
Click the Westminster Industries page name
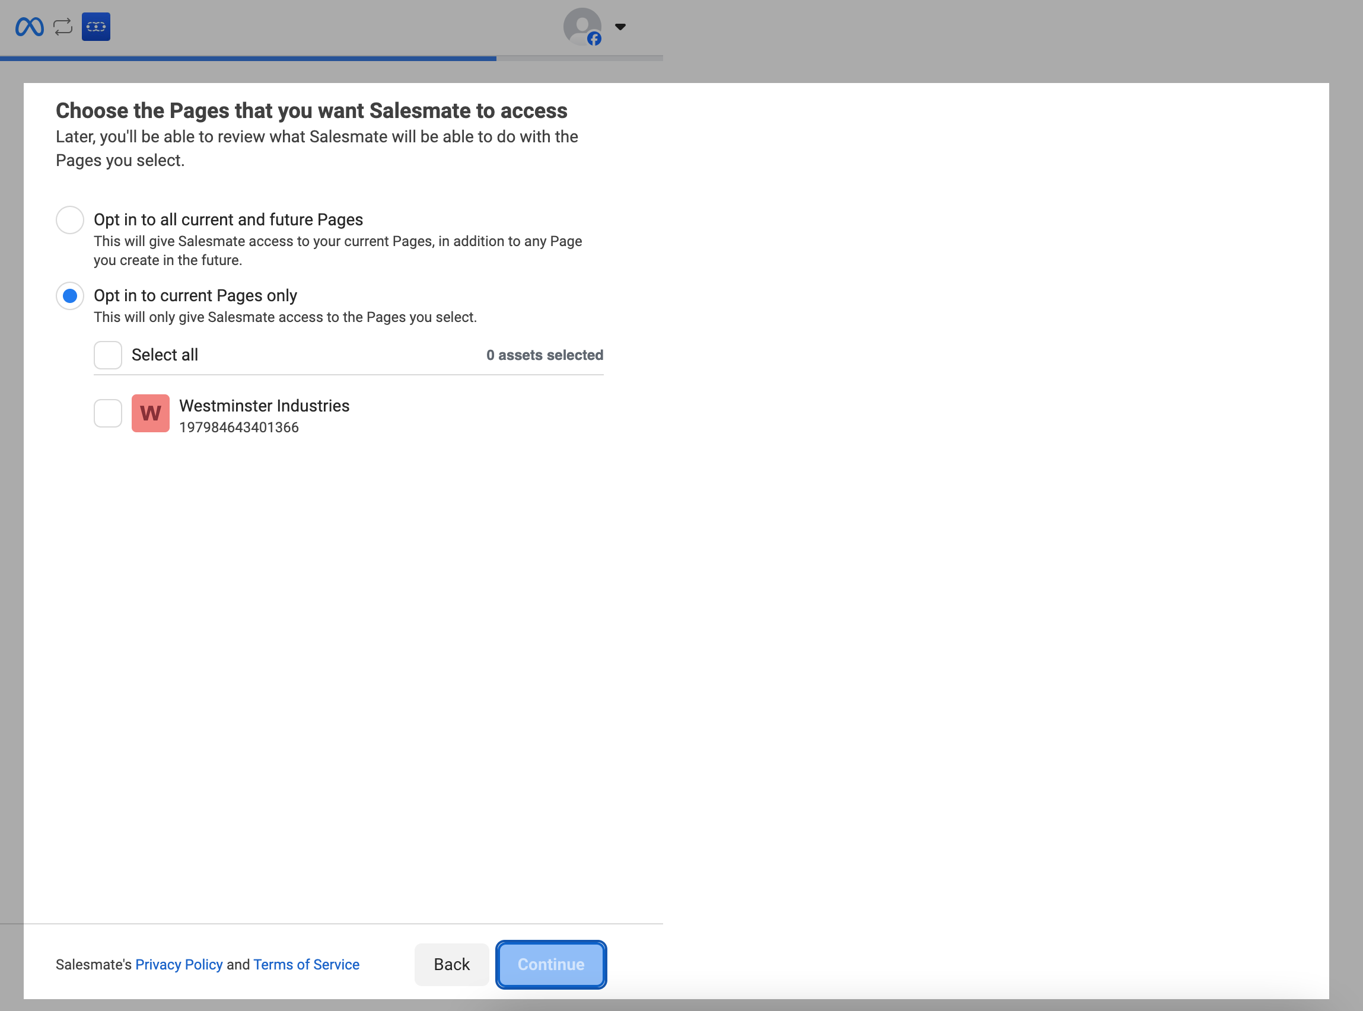point(265,406)
